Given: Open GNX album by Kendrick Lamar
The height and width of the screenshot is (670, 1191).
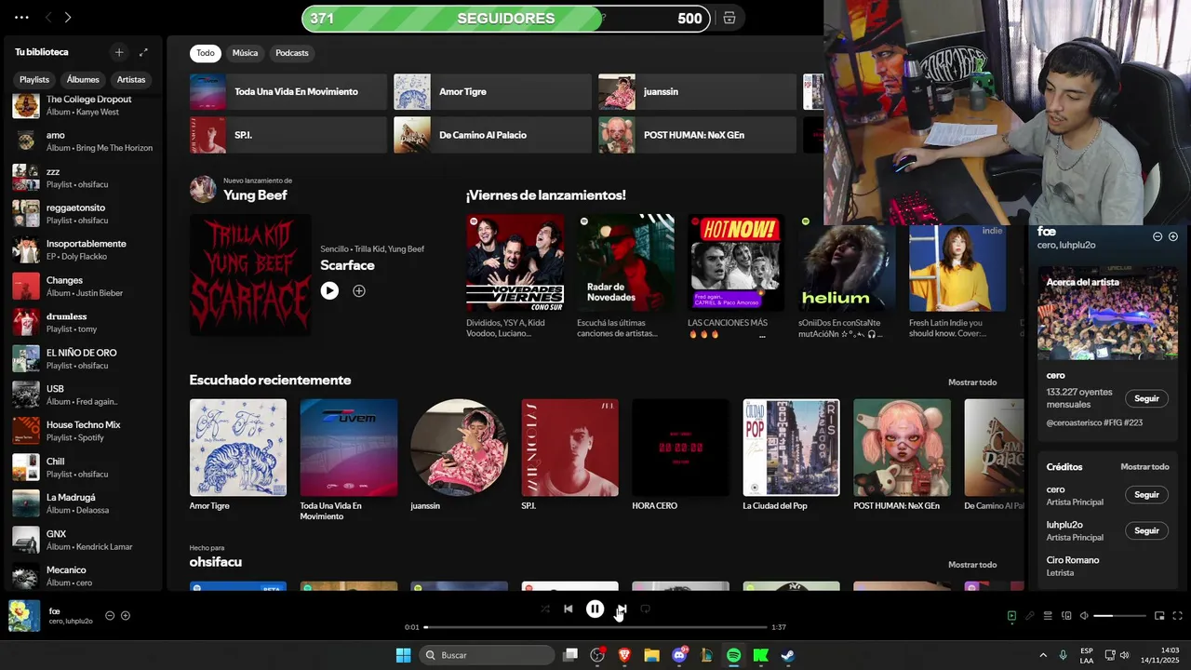Looking at the screenshot, I should (83, 540).
